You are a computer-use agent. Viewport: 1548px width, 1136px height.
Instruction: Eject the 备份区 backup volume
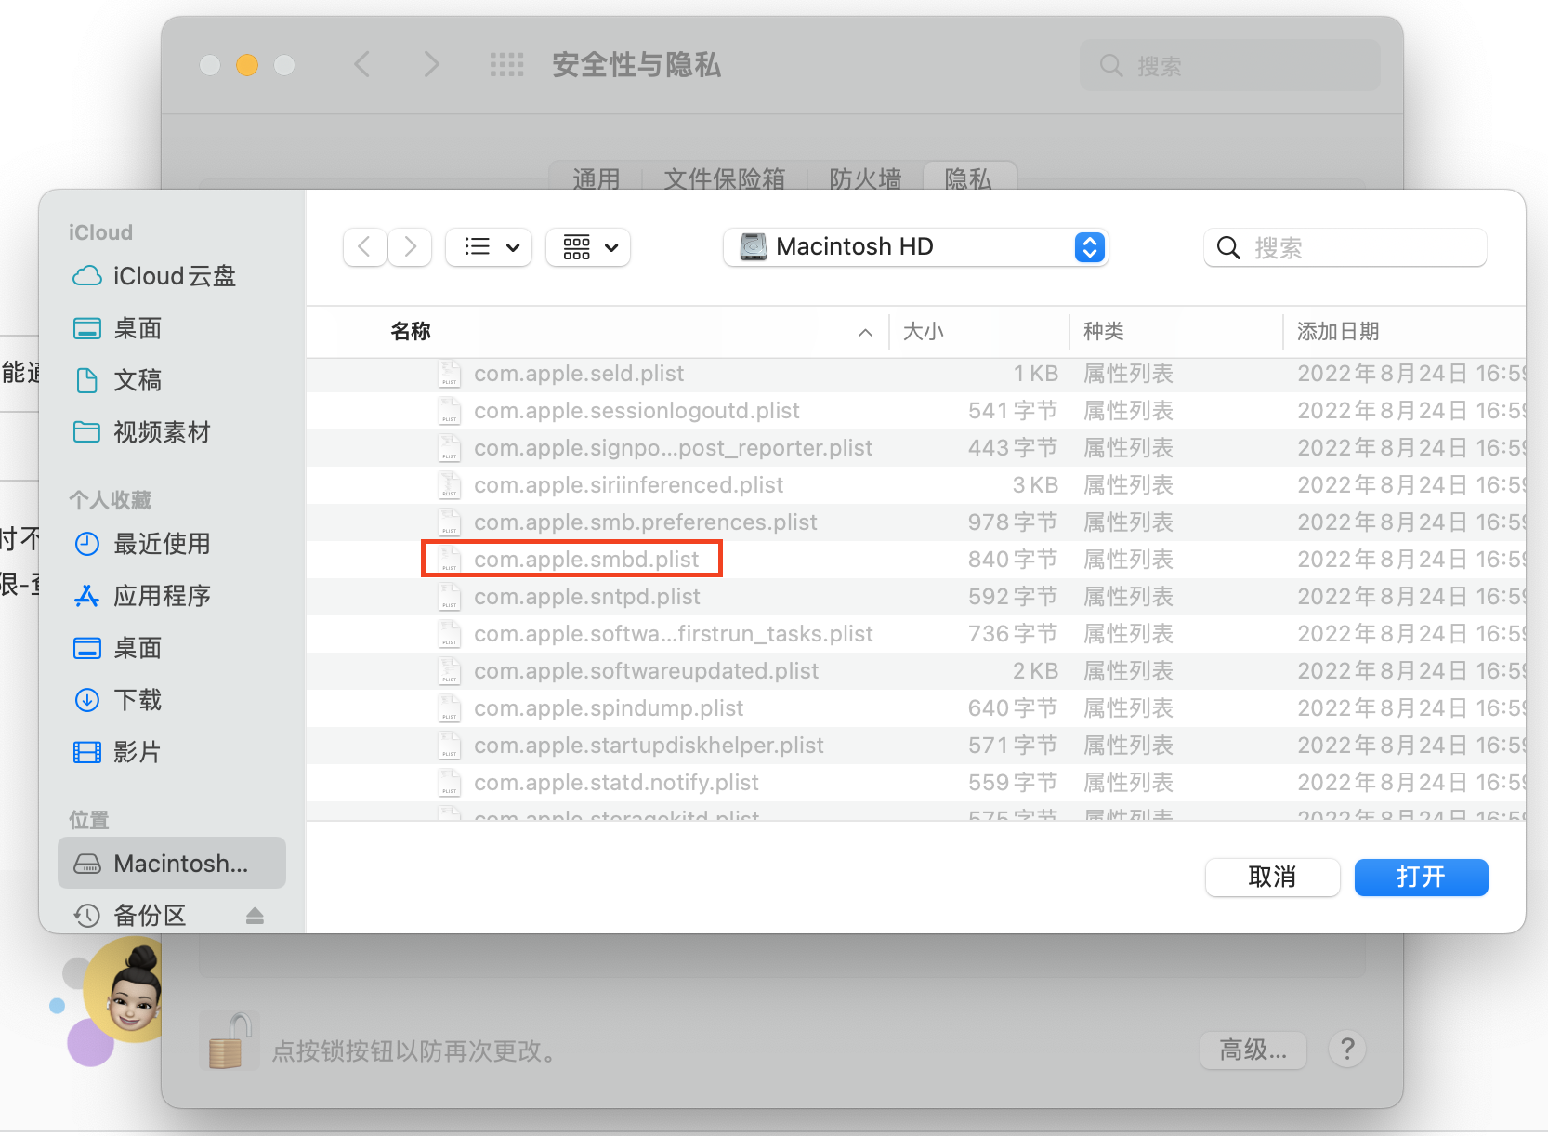[255, 916]
